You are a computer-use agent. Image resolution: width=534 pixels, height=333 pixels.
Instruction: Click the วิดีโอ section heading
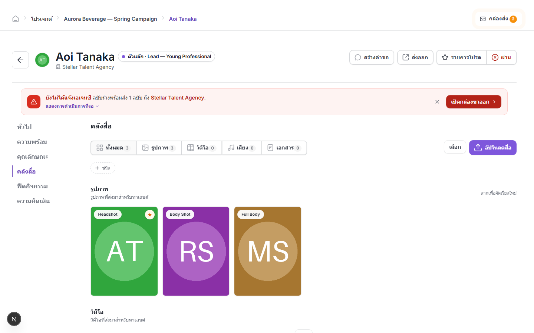[97, 312]
